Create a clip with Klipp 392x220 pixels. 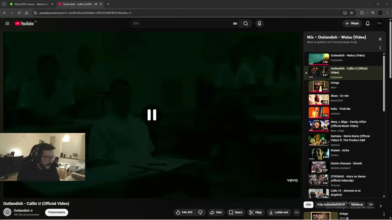[256, 212]
